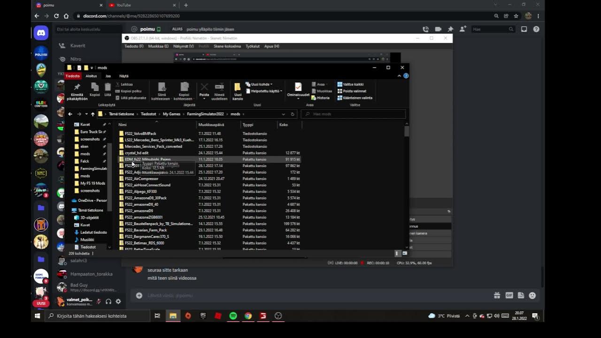Open recent locations dropdown arrow in Explorer
This screenshot has width=601, height=338.
86,114
